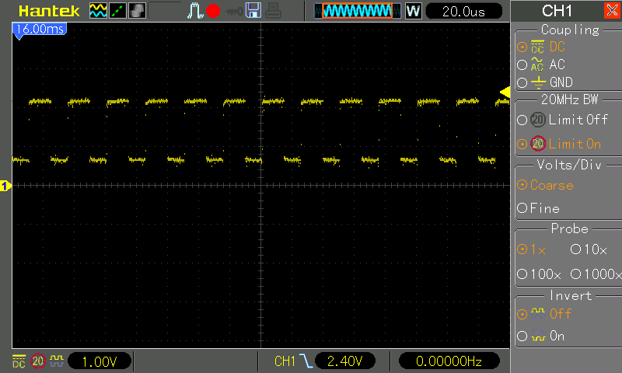The image size is (622, 373).
Task: Click the yellow channel 1 ground marker
Action: (5, 186)
